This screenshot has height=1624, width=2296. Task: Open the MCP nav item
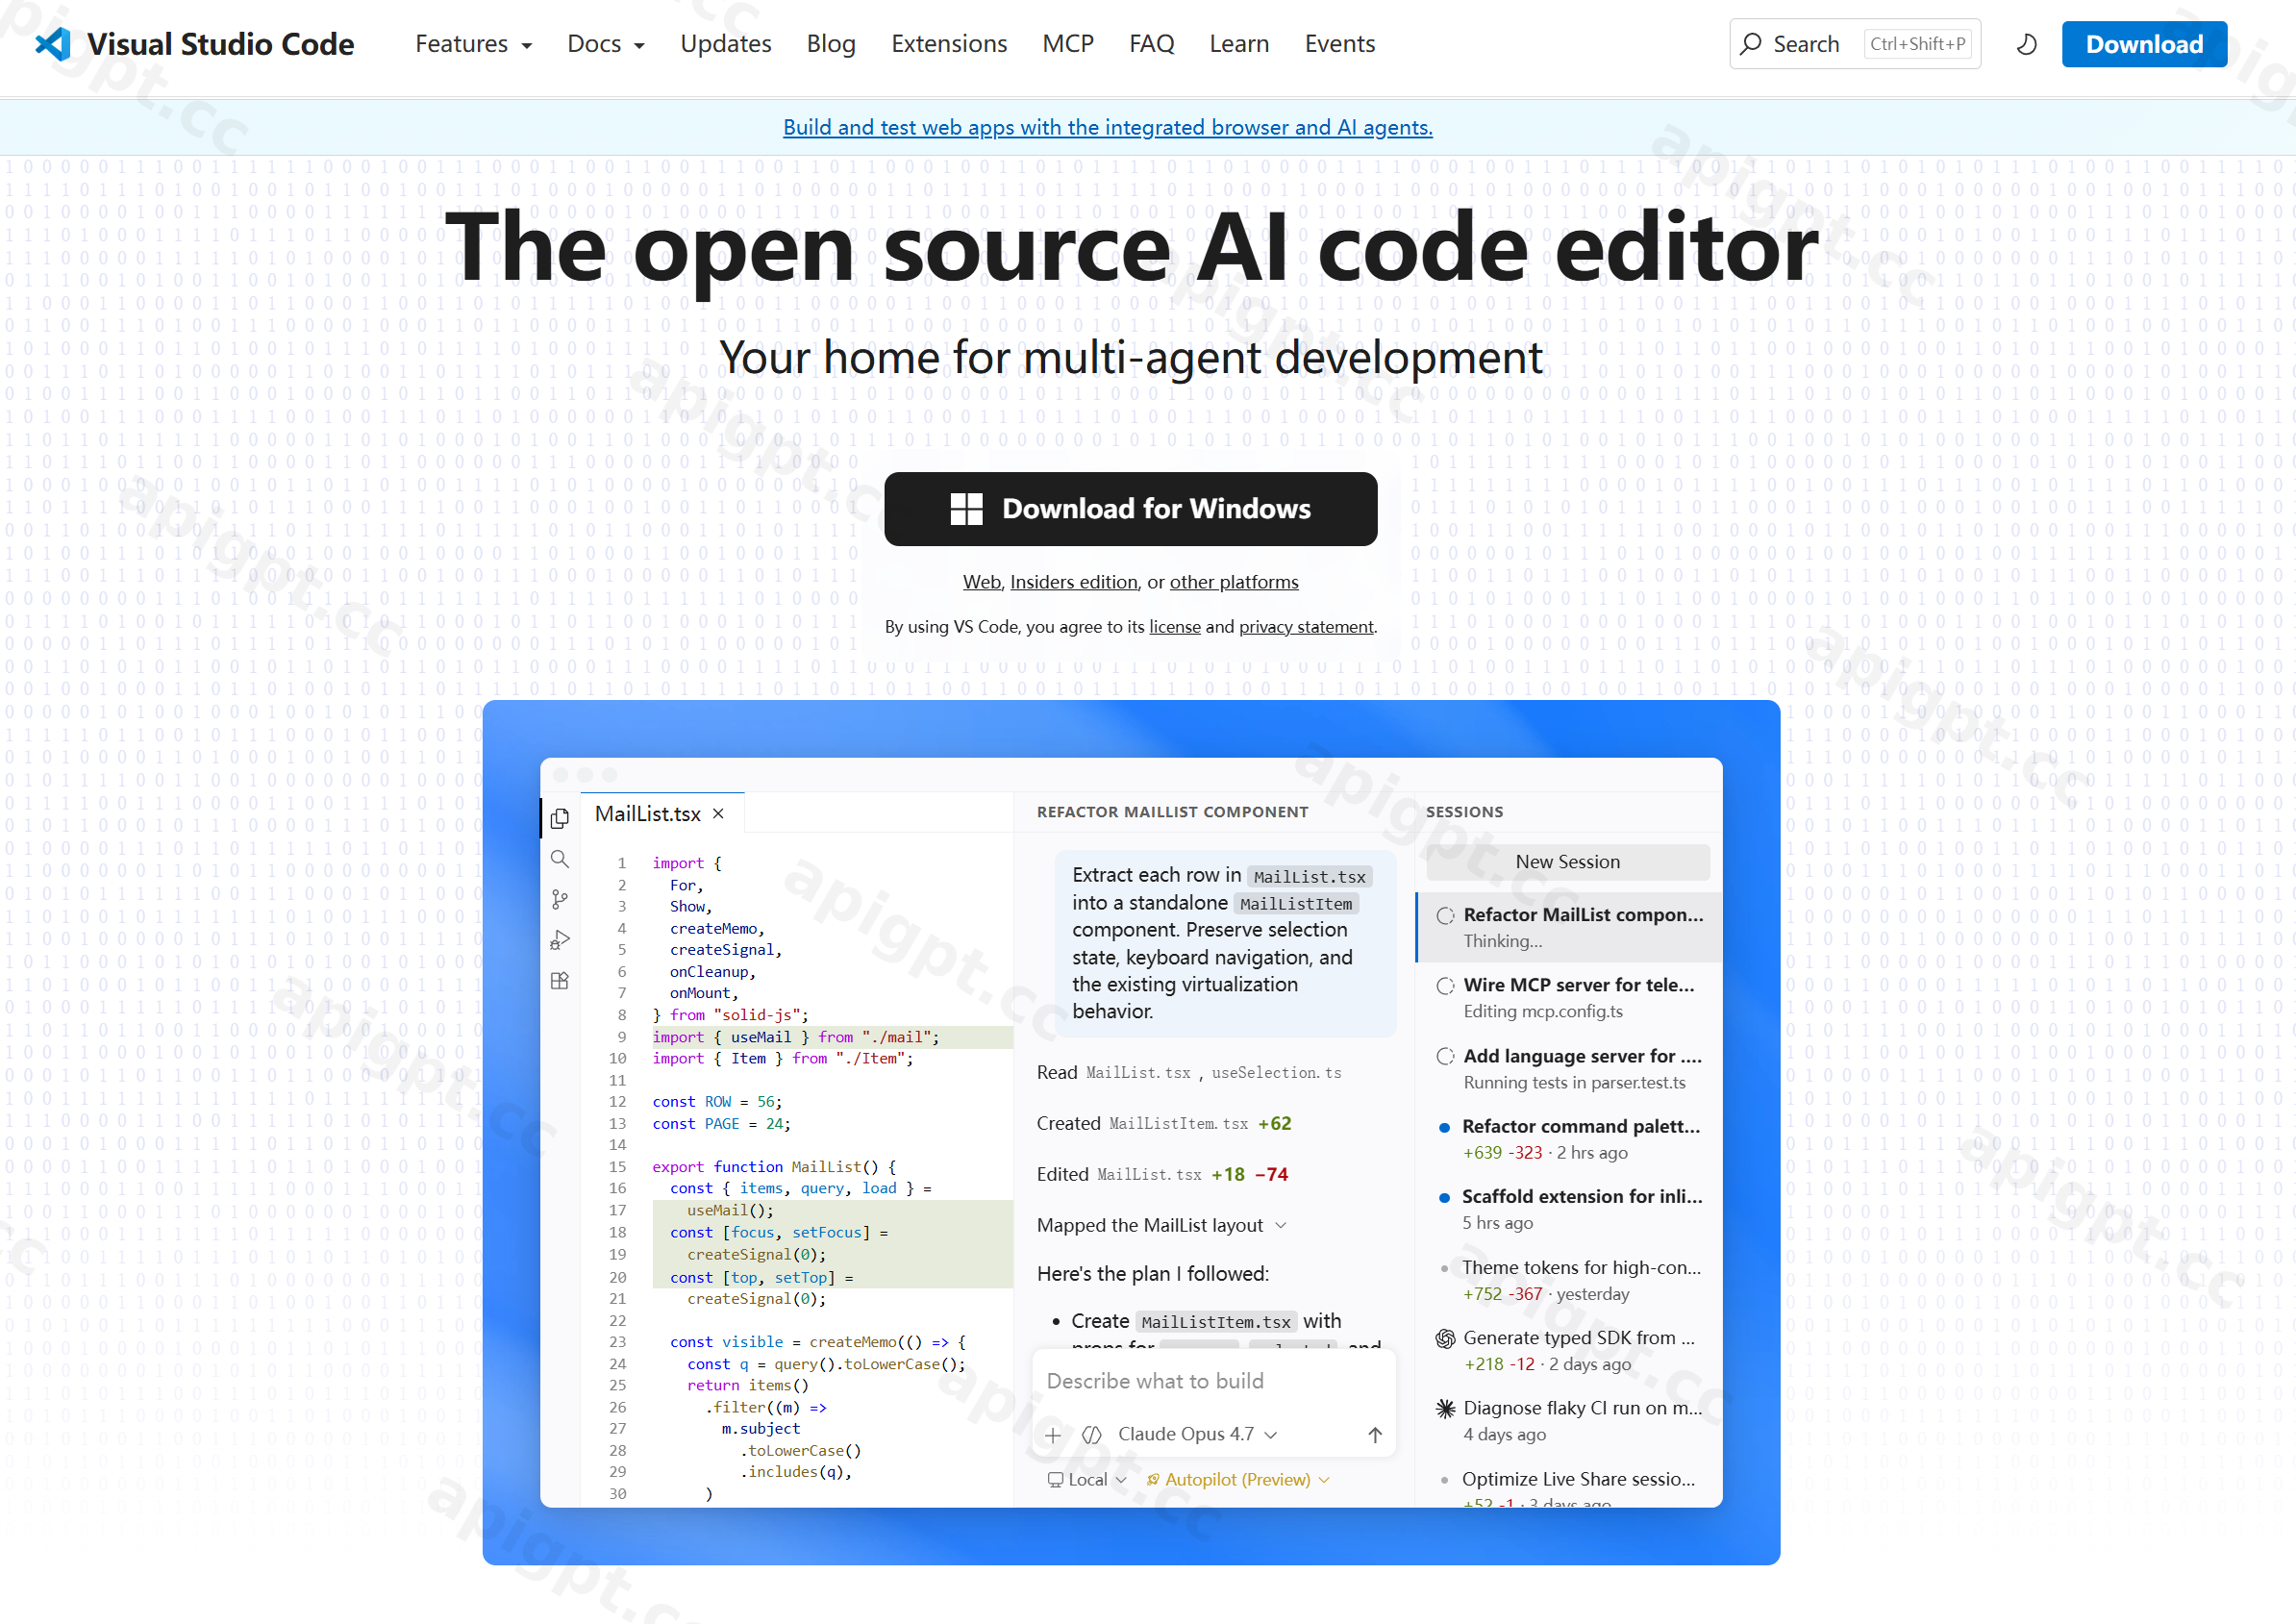point(1068,44)
